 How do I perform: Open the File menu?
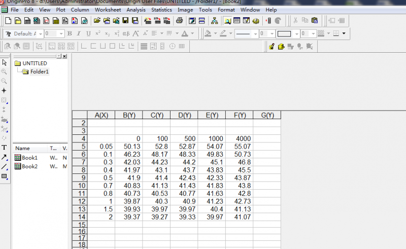(x=15, y=10)
